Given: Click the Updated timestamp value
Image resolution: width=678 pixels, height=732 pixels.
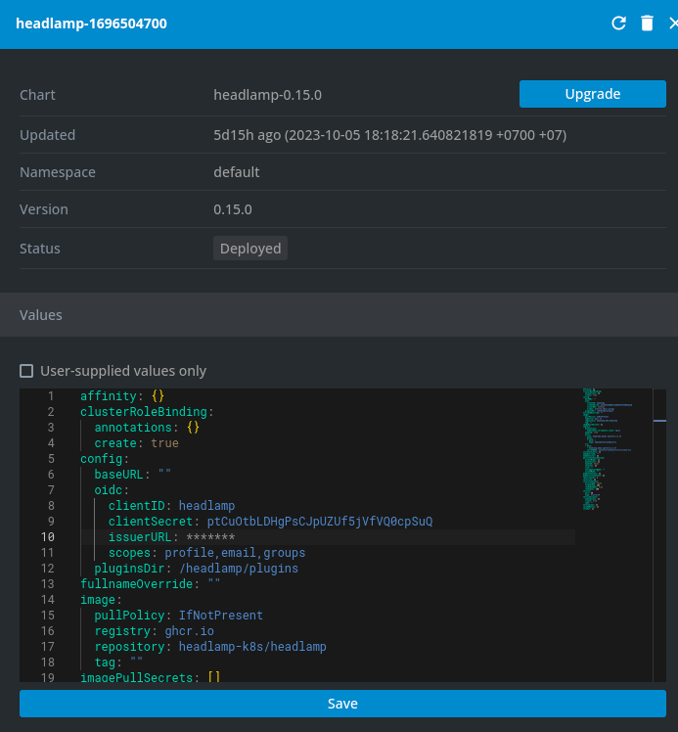Looking at the screenshot, I should 390,135.
